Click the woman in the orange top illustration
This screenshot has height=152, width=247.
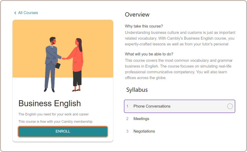tap(75, 64)
